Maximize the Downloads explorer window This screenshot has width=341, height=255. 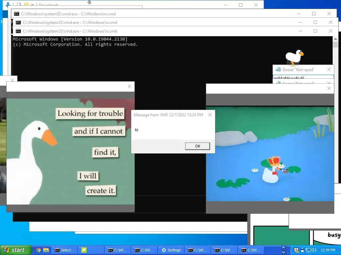tap(241, 5)
